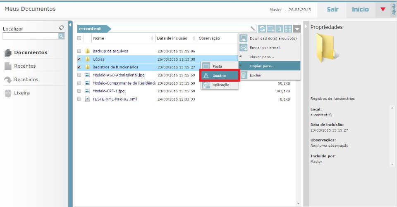
Task: Collapse the left sidebar with the arrow
Action: click(x=70, y=24)
